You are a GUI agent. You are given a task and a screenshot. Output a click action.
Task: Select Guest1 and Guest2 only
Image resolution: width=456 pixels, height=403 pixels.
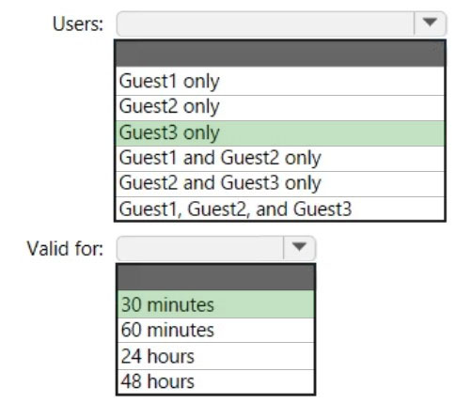coord(280,159)
